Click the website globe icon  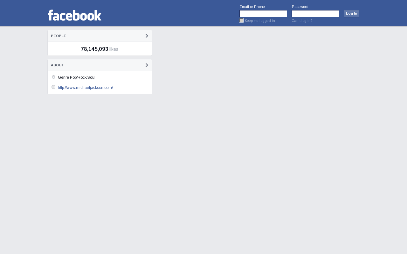click(x=53, y=87)
